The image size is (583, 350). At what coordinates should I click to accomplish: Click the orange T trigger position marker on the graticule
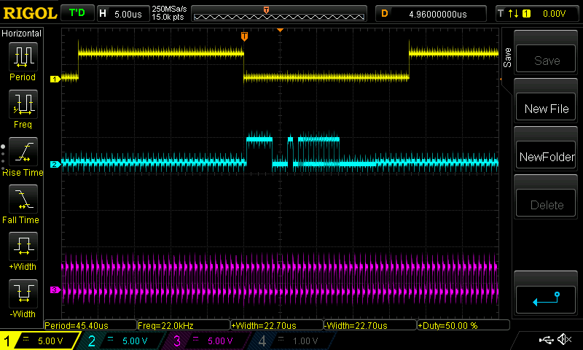pyautogui.click(x=244, y=36)
